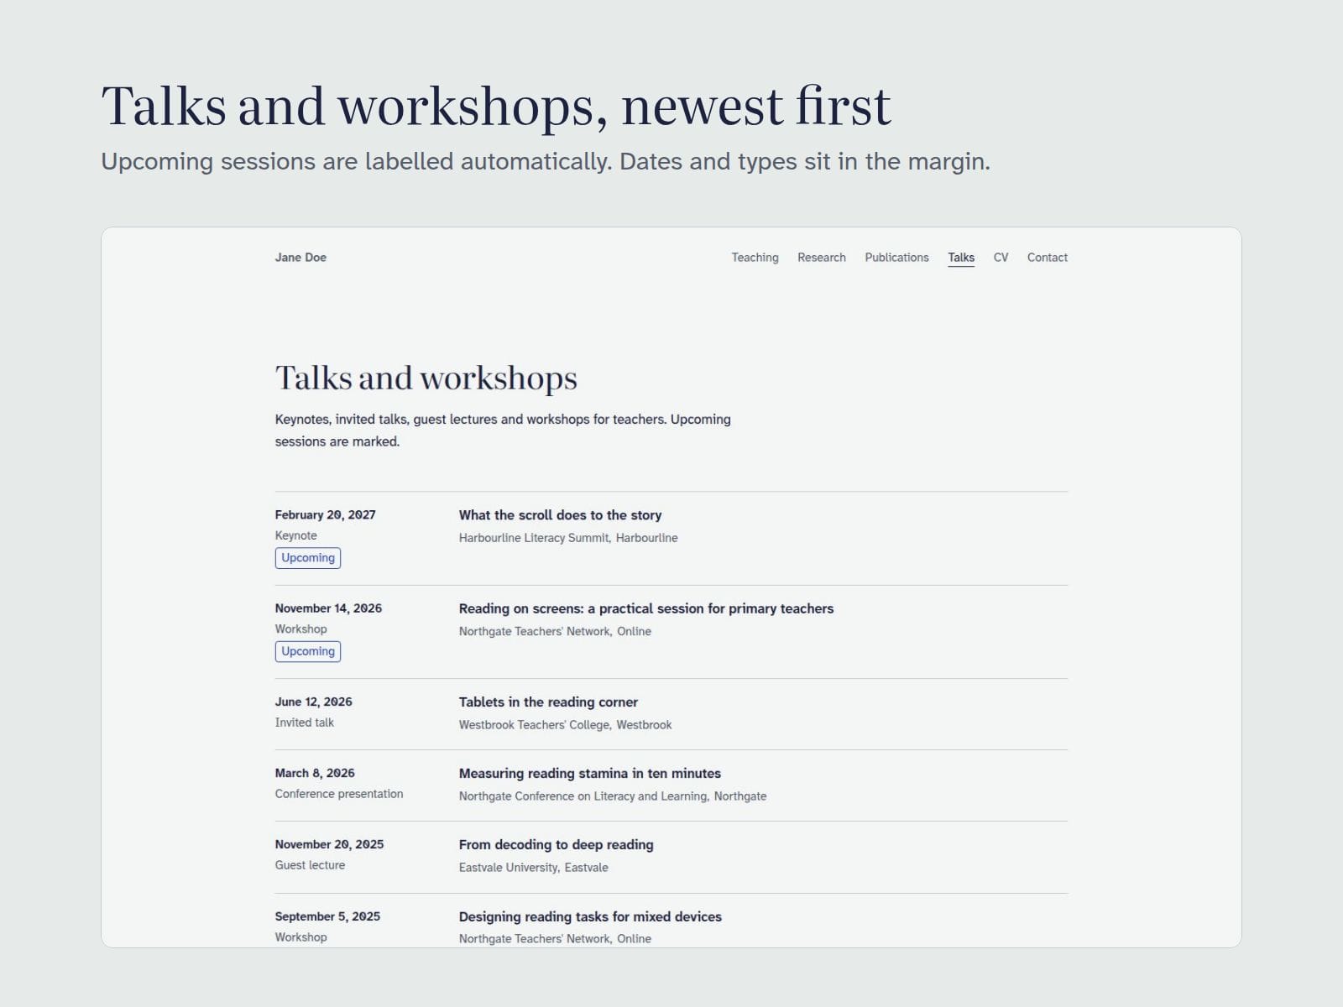
Task: Click 'Westbrook Teachers' College, Westbrook' venue
Action: 565,725
